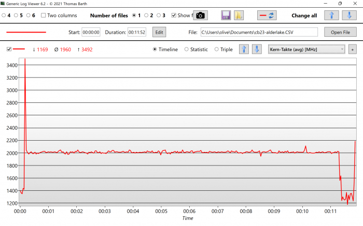This screenshot has height=226, width=363.
Task: Click the red line refresh icon
Action: pyautogui.click(x=267, y=16)
